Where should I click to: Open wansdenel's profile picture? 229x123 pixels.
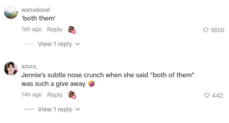coord(11,12)
